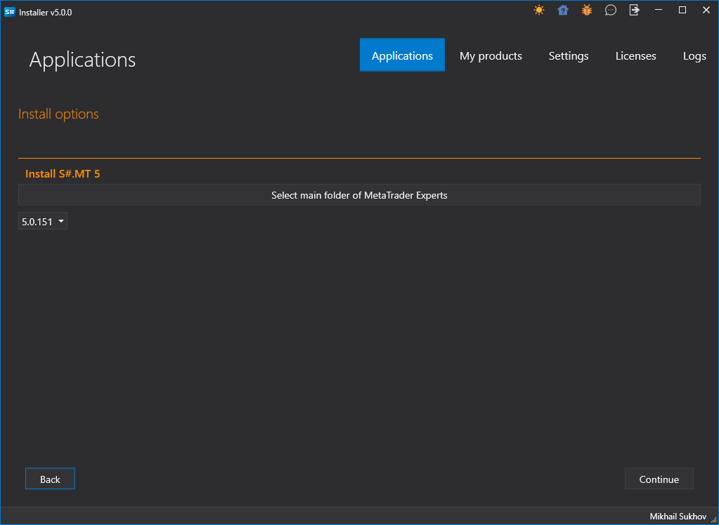Expand the 5.0.151 version dropdown
This screenshot has width=719, height=525.
pyautogui.click(x=43, y=221)
